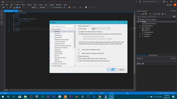Click the Property Pages wrench in Properties panel
The width and height of the screenshot is (177, 99).
point(143,64)
